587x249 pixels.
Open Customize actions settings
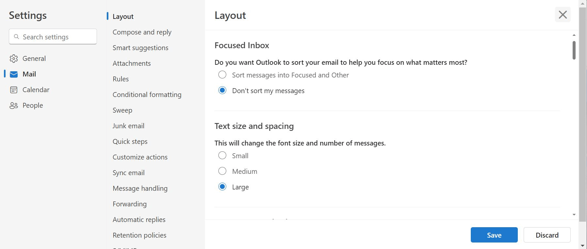(x=140, y=157)
